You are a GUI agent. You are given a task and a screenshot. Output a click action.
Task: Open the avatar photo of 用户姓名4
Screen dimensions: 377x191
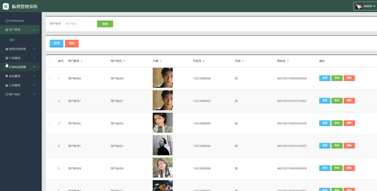[163, 168]
